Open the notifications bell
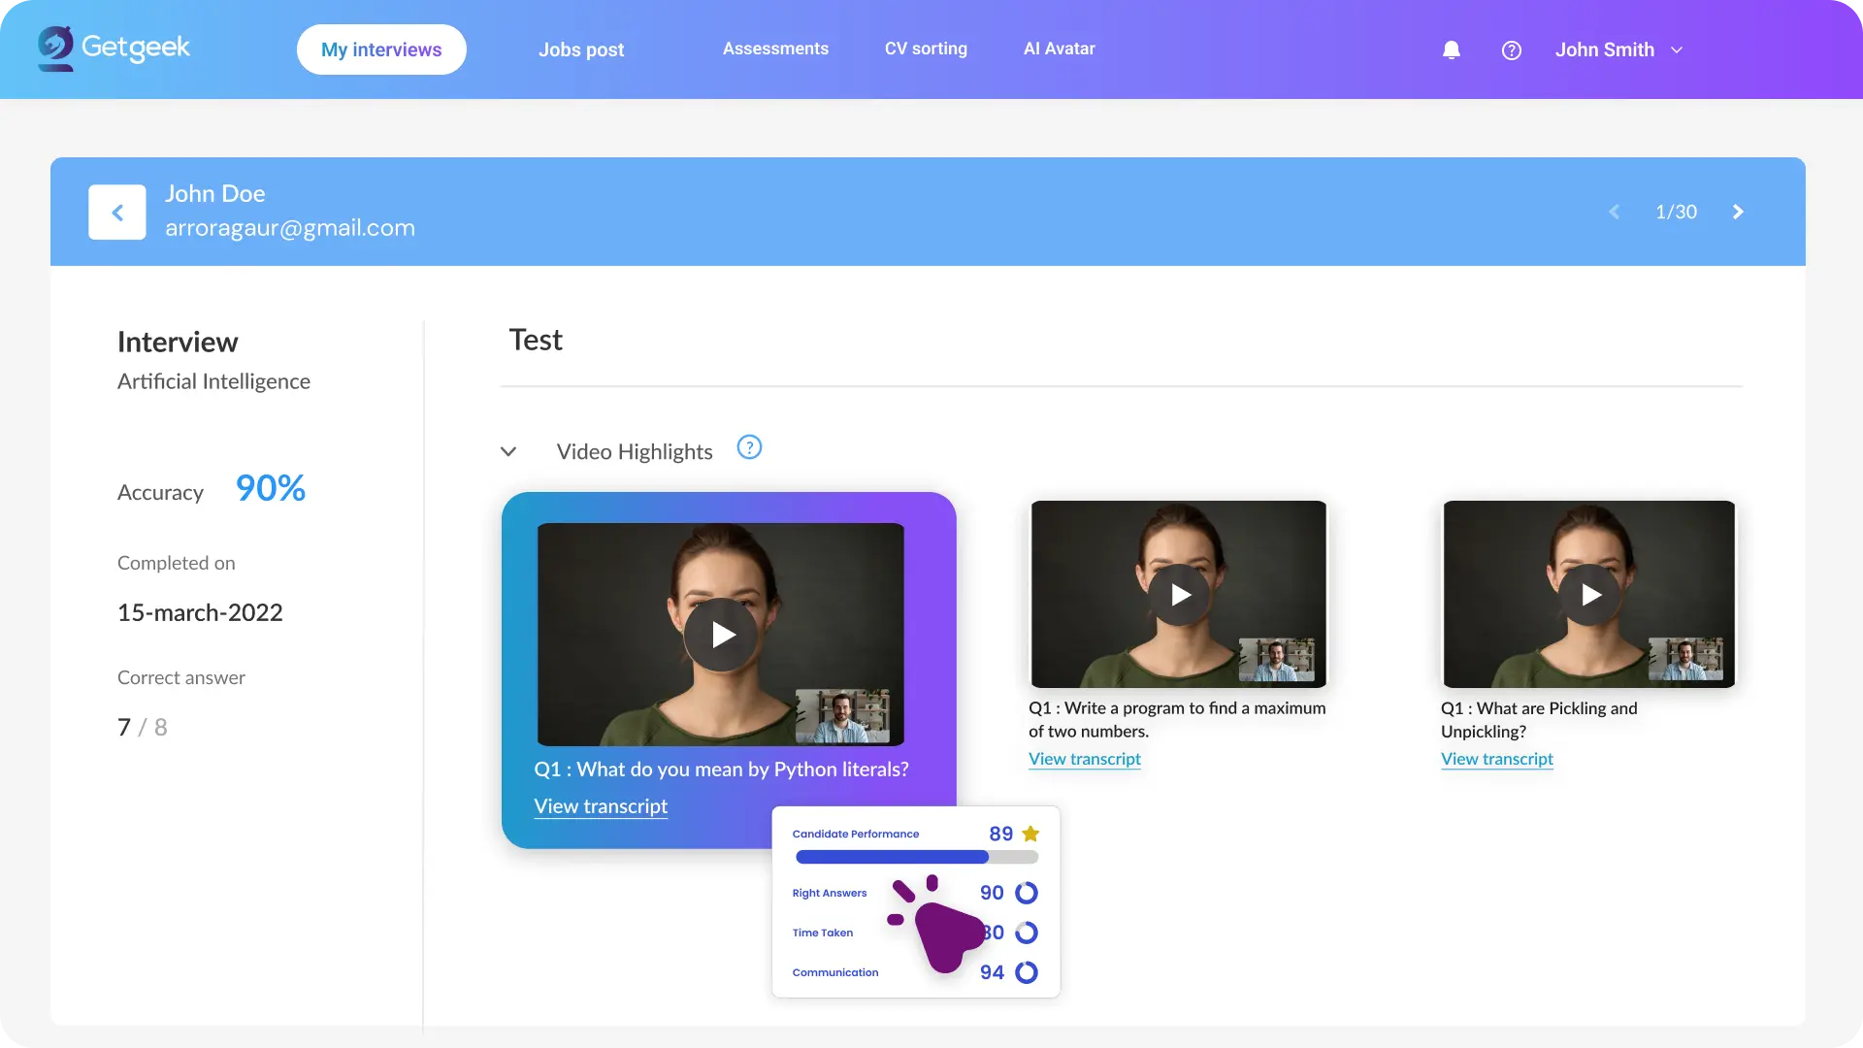 pos(1452,50)
